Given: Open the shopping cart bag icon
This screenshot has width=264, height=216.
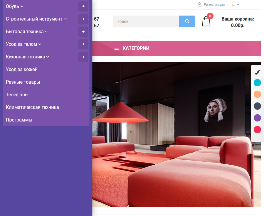Looking at the screenshot, I should click(206, 21).
